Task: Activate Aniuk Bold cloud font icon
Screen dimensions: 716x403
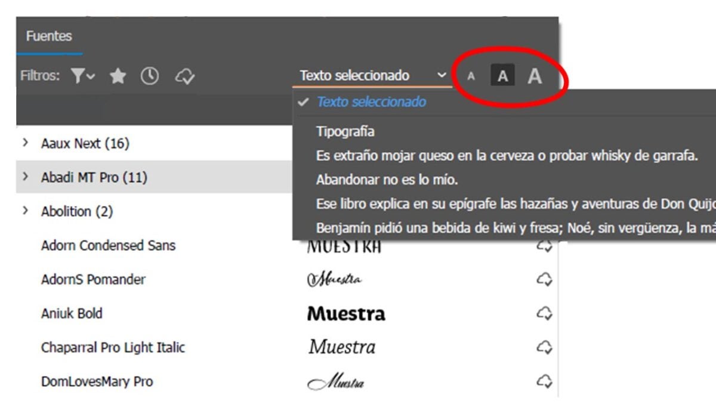Action: pos(544,313)
